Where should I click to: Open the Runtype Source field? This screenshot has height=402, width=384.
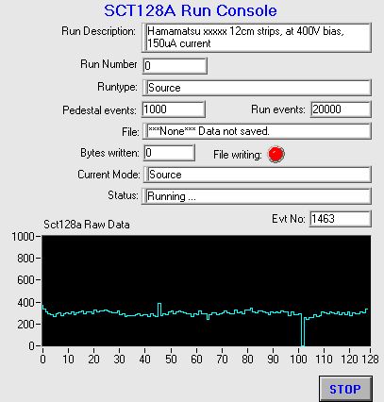pyautogui.click(x=257, y=88)
